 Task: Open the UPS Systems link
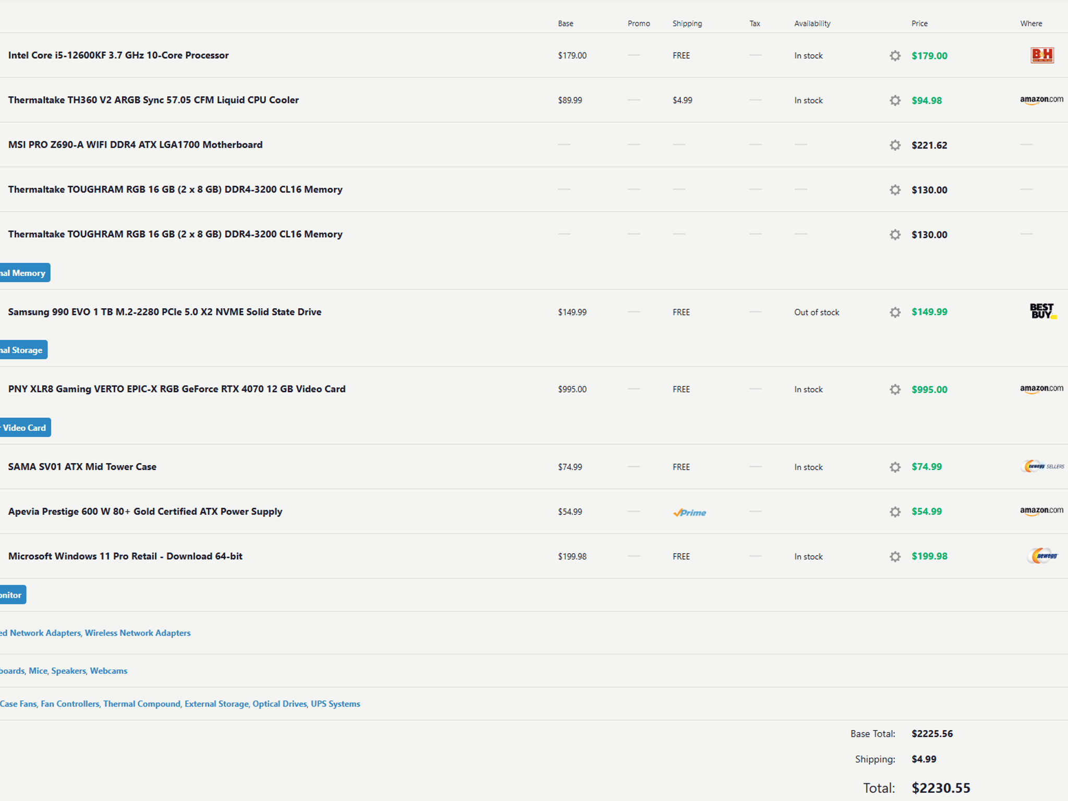coord(335,704)
